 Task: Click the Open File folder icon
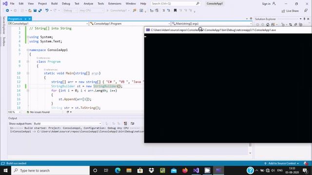coord(30,11)
